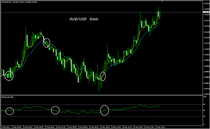Viewport: 210px width, 129px height.
Task: Click the 23 Mar 09:25 time label
Action: (94, 127)
